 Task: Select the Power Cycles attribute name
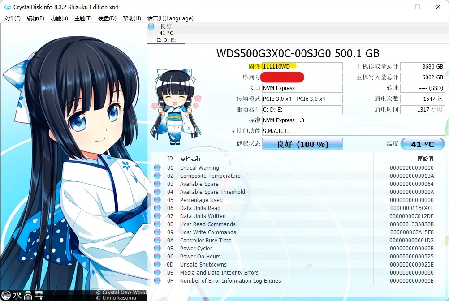(x=196, y=248)
